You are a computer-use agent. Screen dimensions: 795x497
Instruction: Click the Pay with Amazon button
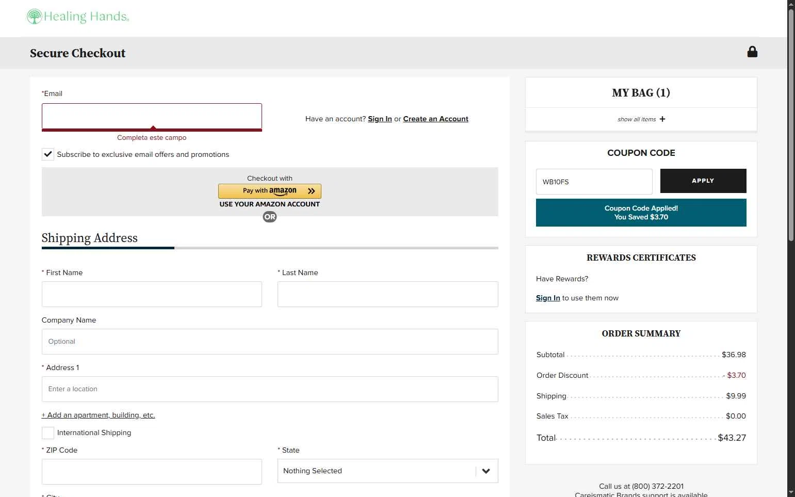click(x=270, y=191)
